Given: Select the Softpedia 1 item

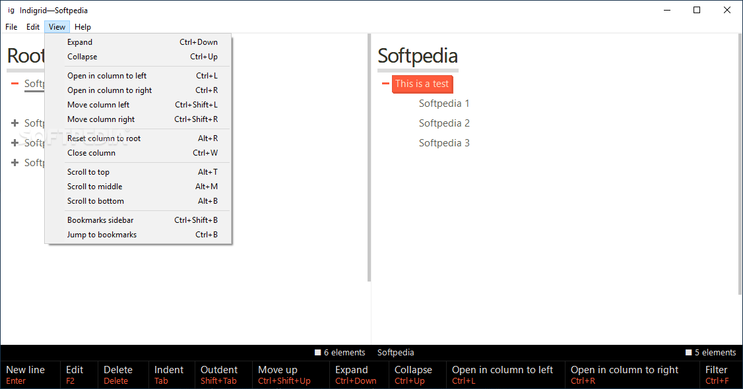Looking at the screenshot, I should coord(444,103).
